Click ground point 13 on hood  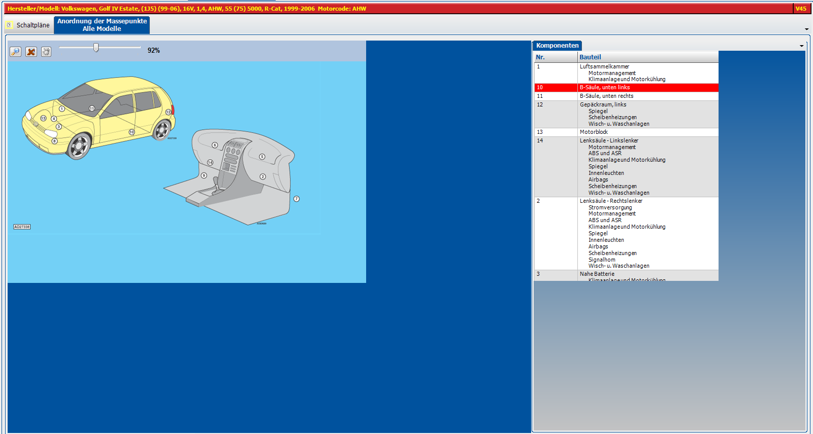43,118
